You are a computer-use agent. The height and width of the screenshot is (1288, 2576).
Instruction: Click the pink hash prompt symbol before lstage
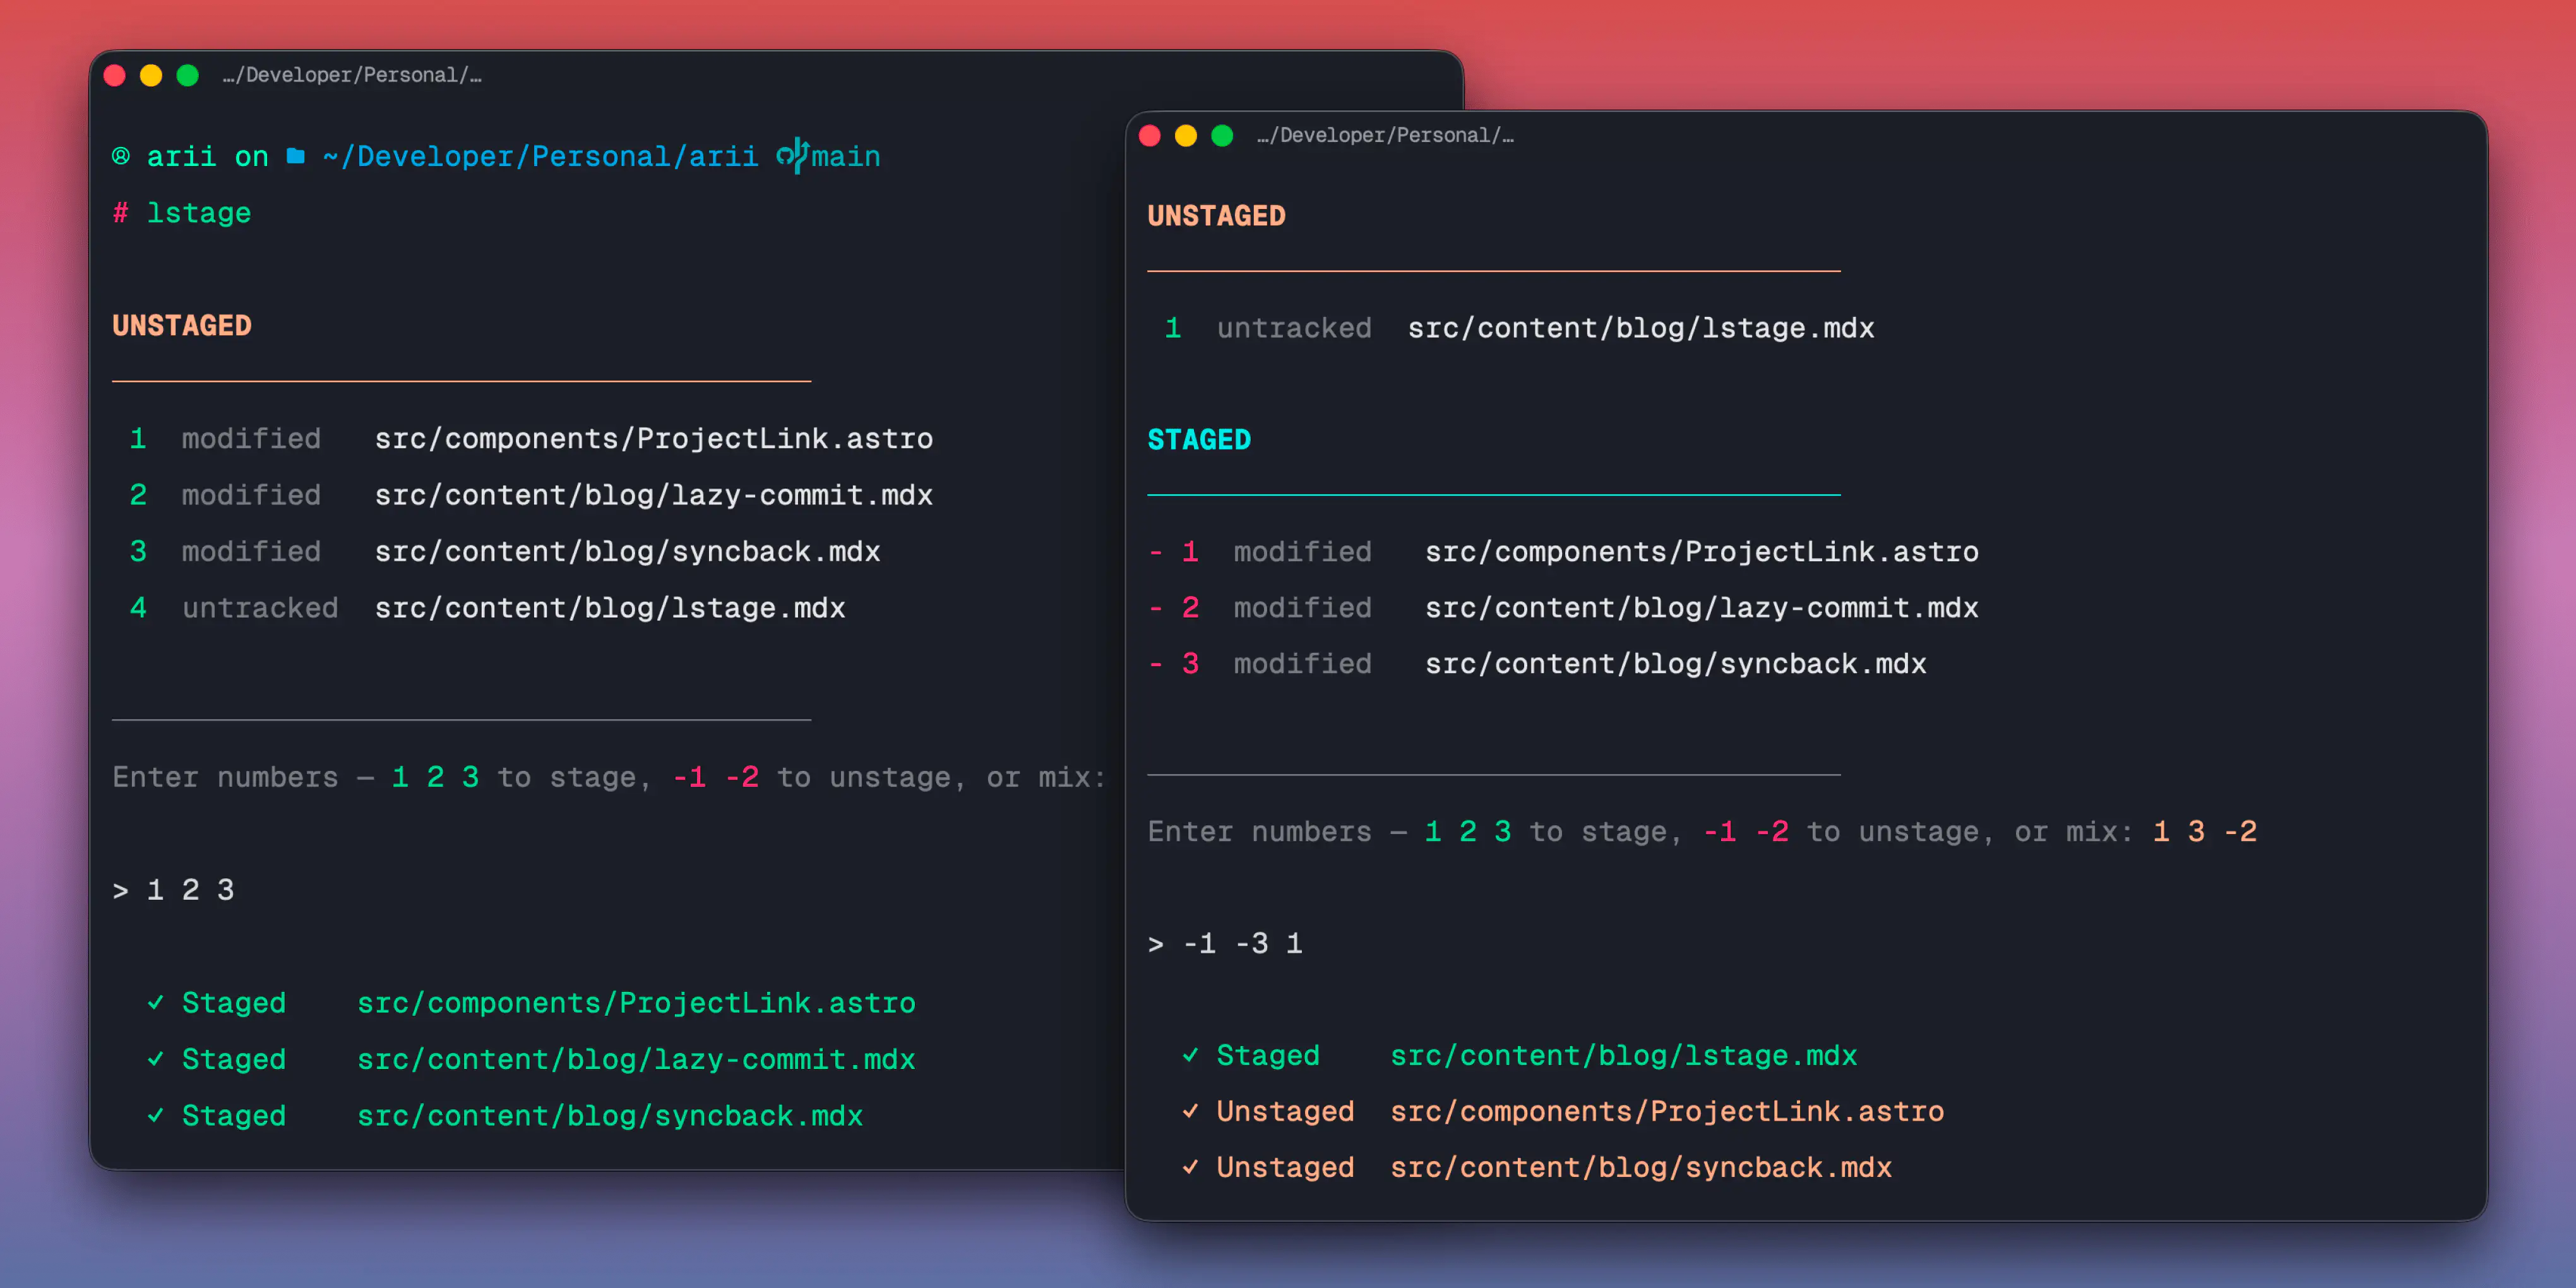click(121, 213)
